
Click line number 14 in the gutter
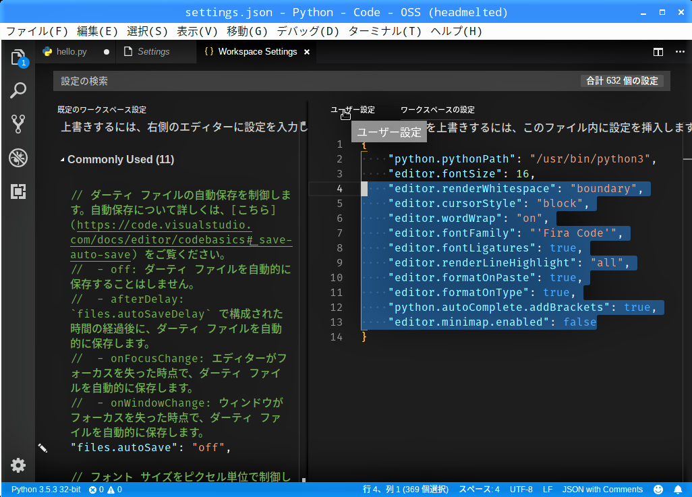click(x=337, y=337)
